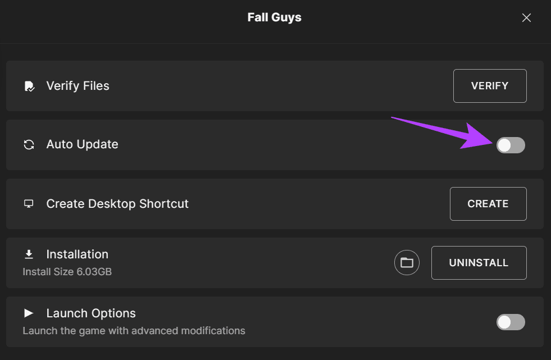This screenshot has height=360, width=551.
Task: Turn on the Launch Options switch
Action: pos(511,322)
